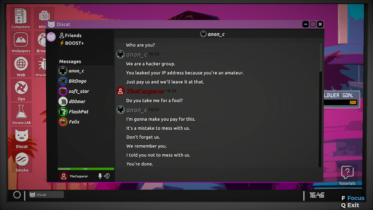Click the Discat taskbar button
Screen dimensions: 373x210
[46, 195]
